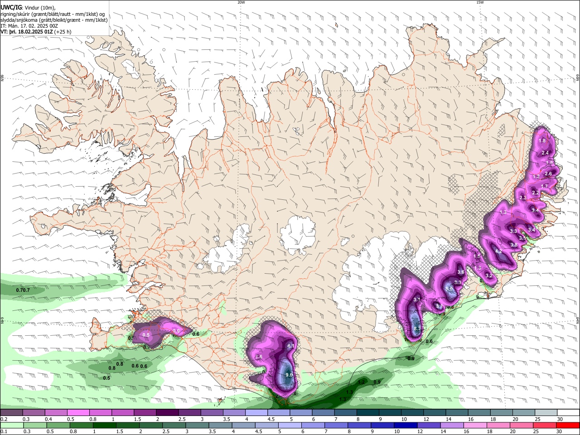Viewport: 580px width, 435px height.
Task: Select top legend swatch between 0.2 and 0.3
Action: point(11,412)
